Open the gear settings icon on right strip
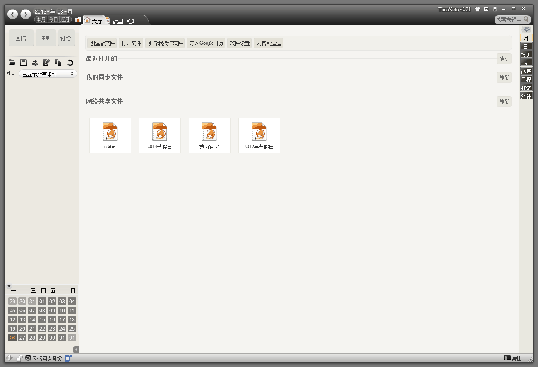 pos(526,29)
